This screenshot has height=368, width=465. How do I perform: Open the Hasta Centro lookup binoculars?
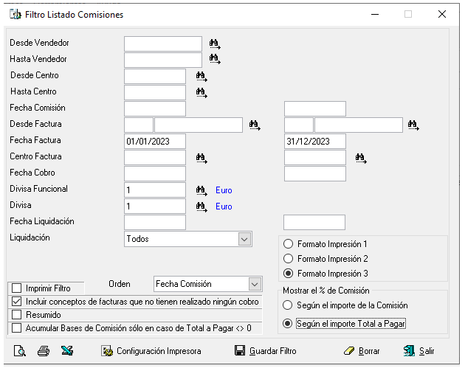[201, 93]
